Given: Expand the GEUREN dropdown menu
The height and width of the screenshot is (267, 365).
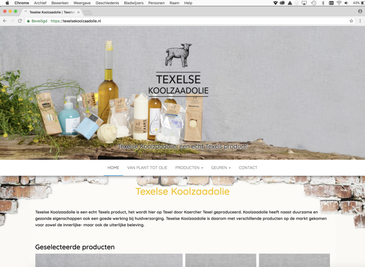Looking at the screenshot, I should tap(221, 168).
